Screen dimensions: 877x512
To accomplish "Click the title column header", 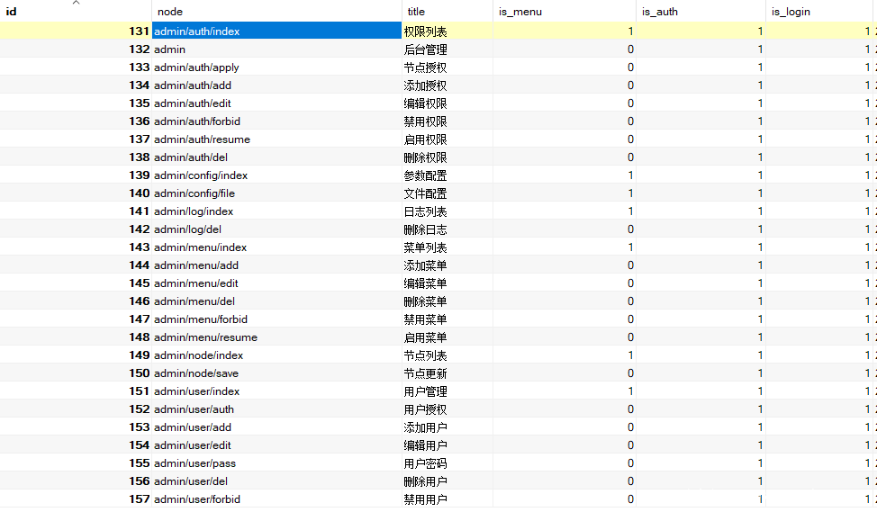I will [416, 12].
